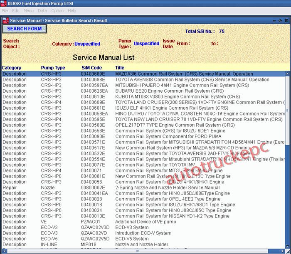291x254 pixels.
Task: Select the KUBOTA M108X V3800 Engine row
Action: click(x=143, y=97)
